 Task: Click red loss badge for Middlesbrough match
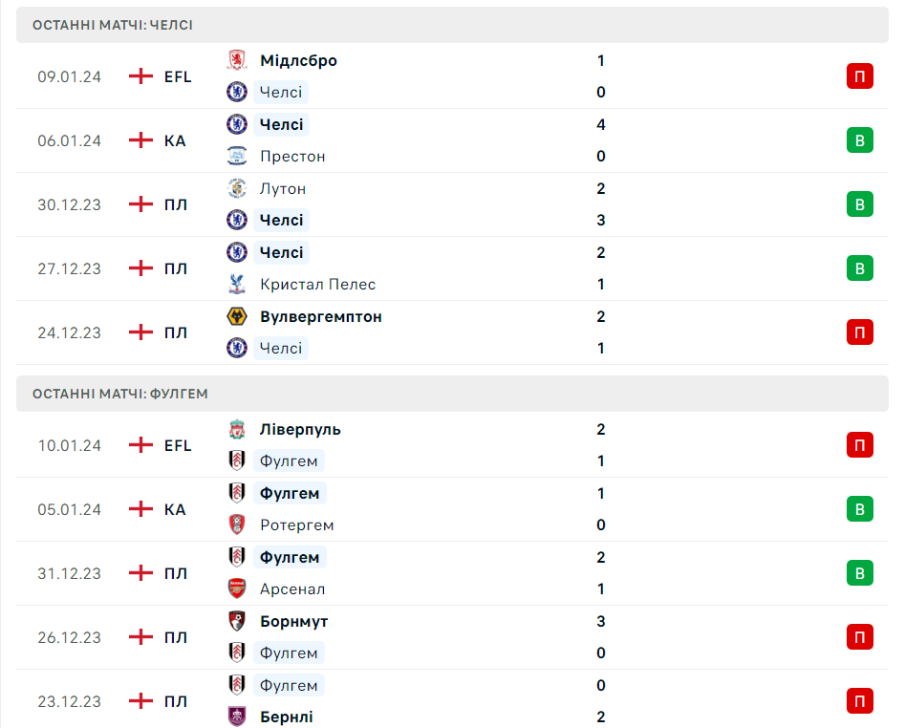point(860,76)
